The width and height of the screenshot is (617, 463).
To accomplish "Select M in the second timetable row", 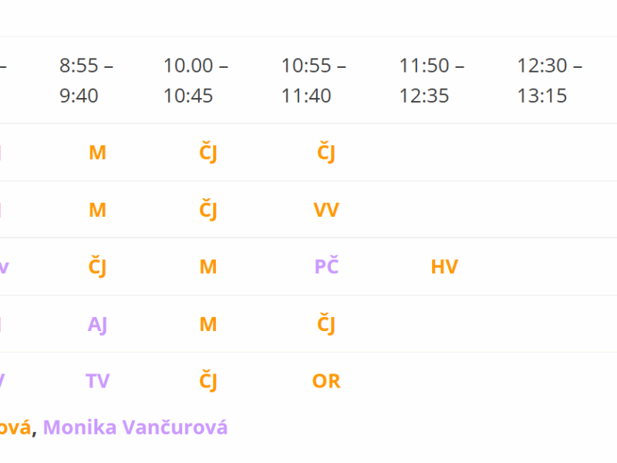I will coord(97,210).
